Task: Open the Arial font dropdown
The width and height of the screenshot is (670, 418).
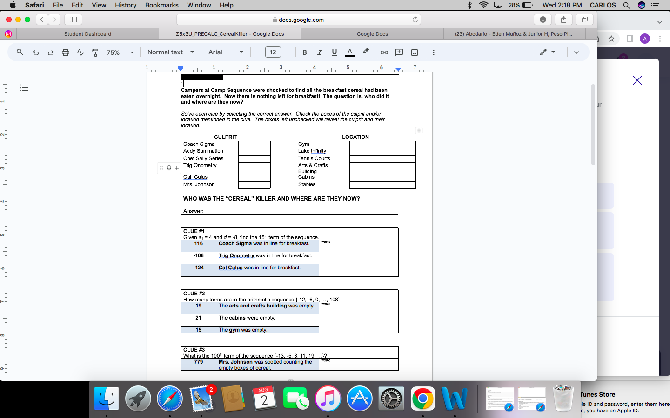Action: [x=226, y=52]
